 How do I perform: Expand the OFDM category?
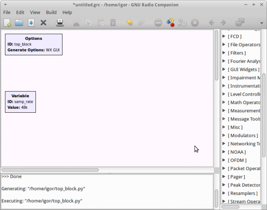224,160
